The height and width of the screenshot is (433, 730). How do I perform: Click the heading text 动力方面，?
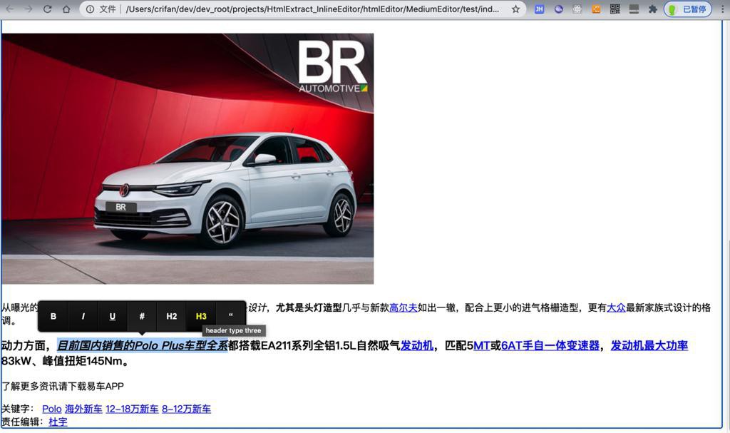point(26,346)
